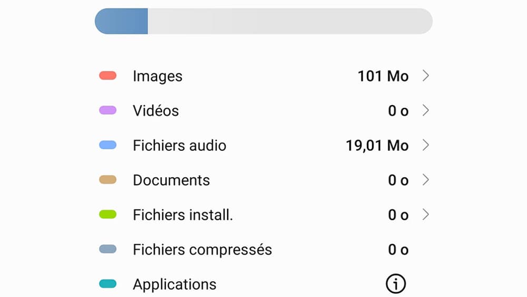
Task: Expand the Documents chevron arrow
Action: click(425, 179)
